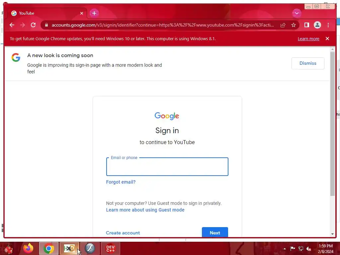
Task: Share this page using the share icon
Action: 283,25
